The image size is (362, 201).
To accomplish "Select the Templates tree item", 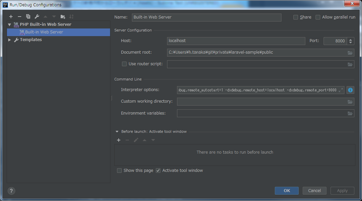I will click(x=31, y=40).
